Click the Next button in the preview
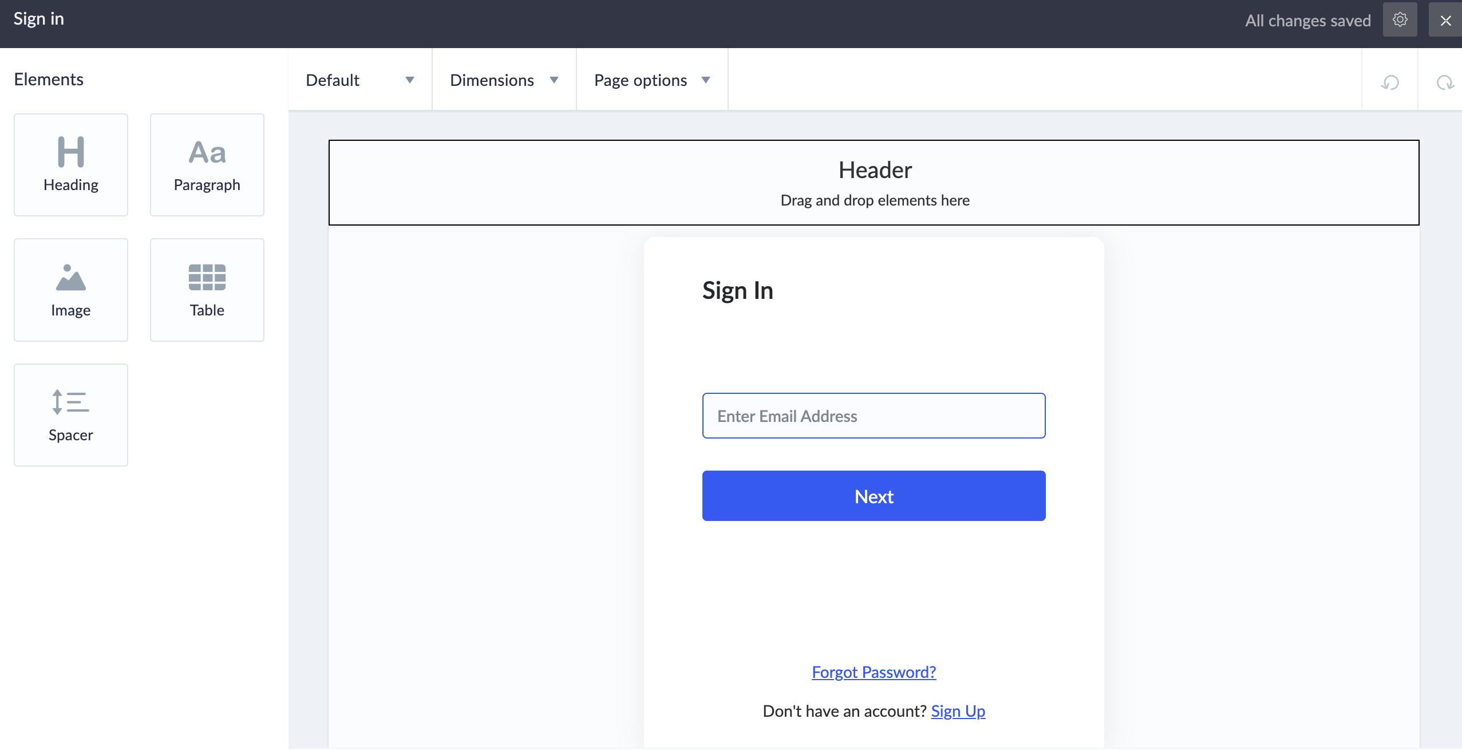The width and height of the screenshot is (1462, 750). click(x=873, y=496)
